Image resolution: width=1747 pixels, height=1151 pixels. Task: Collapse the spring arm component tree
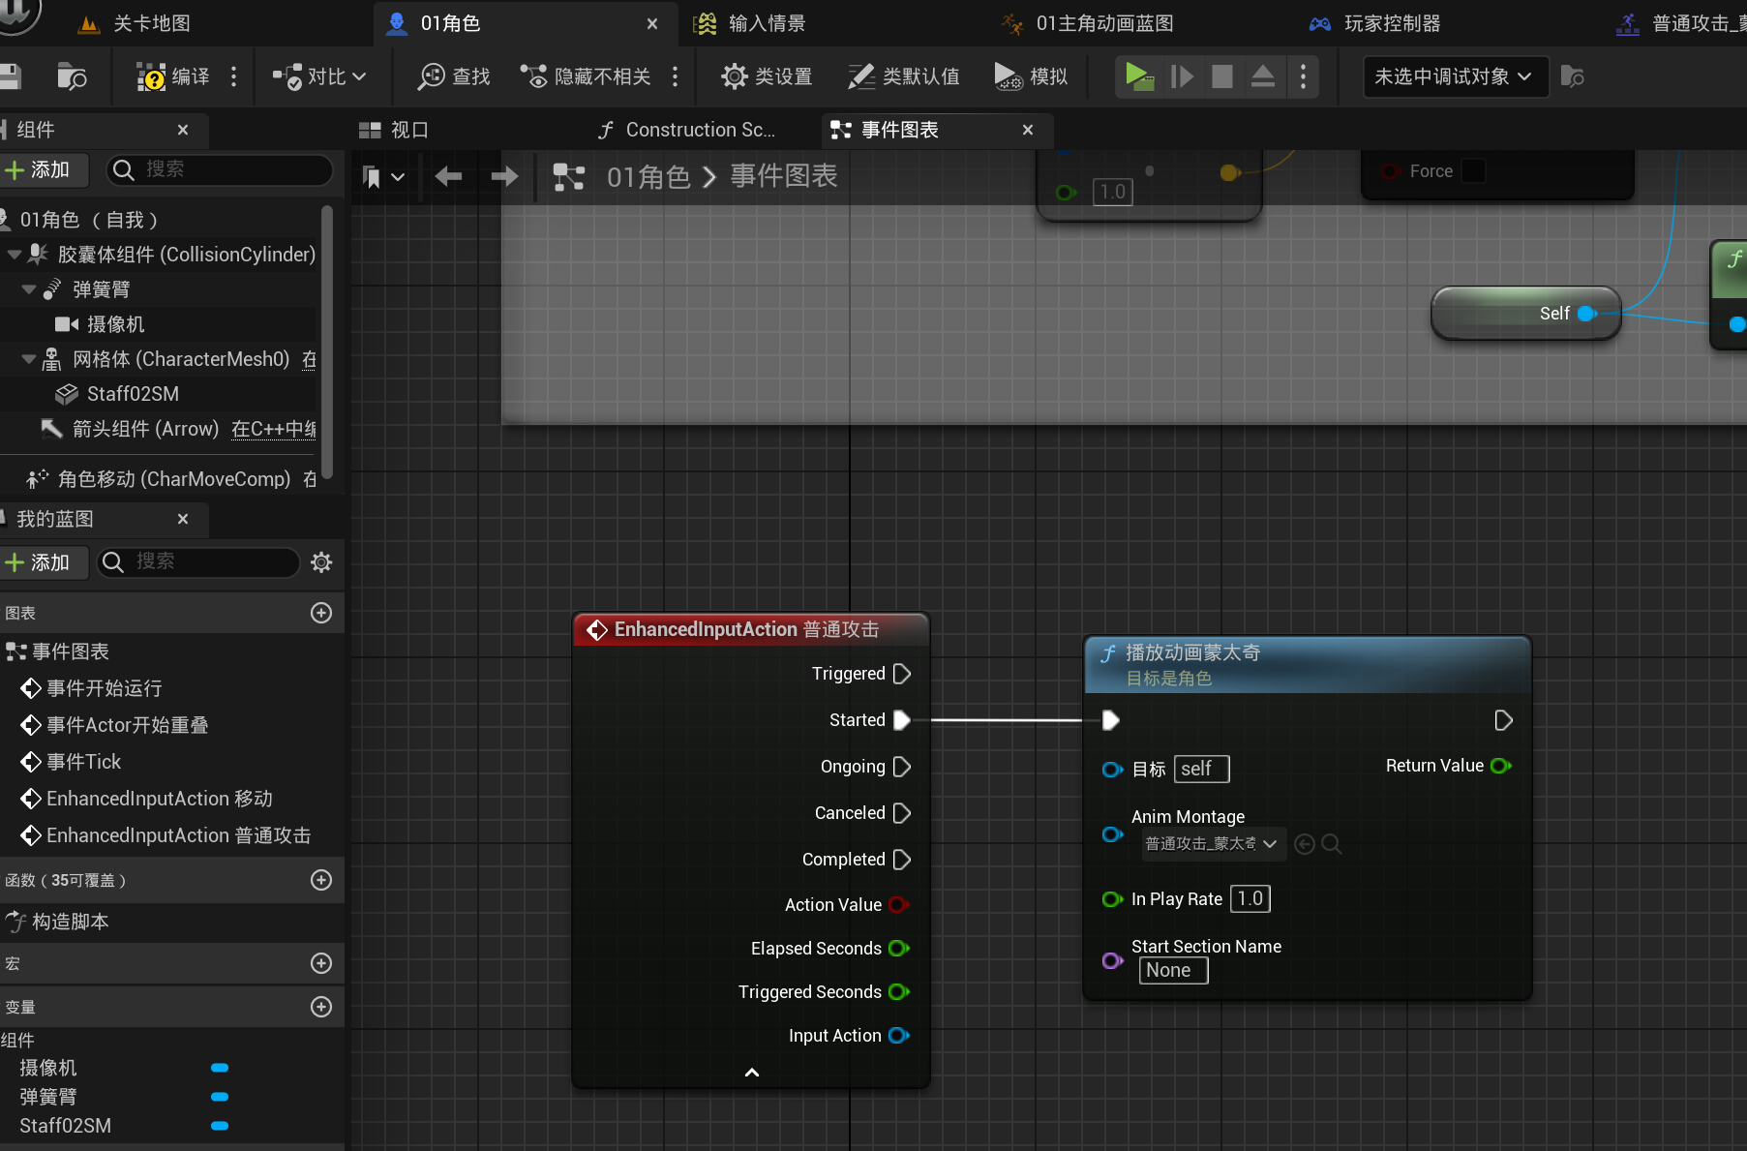pos(29,289)
